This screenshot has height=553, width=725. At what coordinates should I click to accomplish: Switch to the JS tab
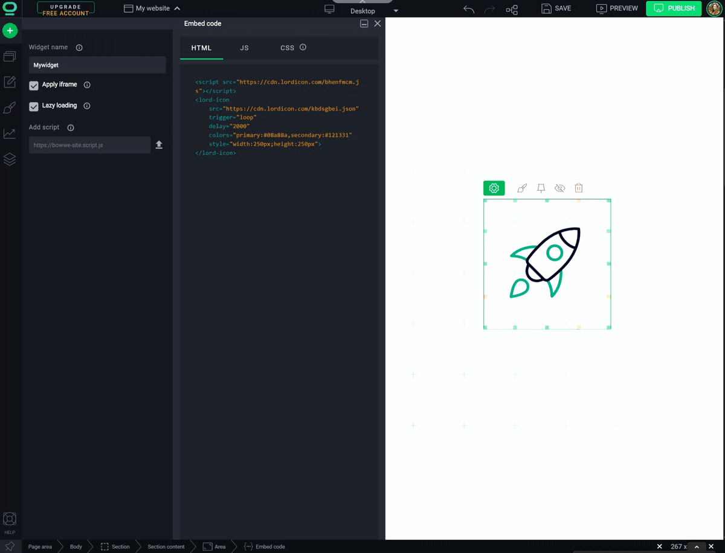pos(244,48)
